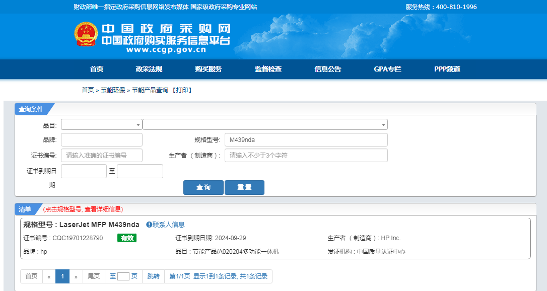The image size is (547, 291).
Task: Click the 跳转 jump button
Action: pyautogui.click(x=154, y=276)
